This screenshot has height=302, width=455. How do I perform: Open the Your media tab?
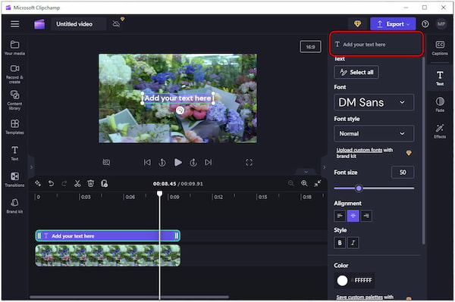[14, 48]
